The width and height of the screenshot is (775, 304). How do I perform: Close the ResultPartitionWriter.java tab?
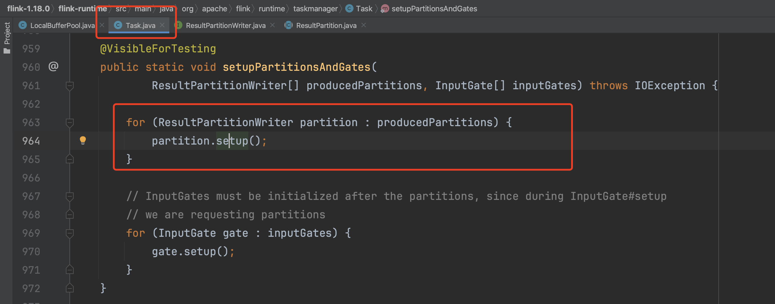(272, 25)
